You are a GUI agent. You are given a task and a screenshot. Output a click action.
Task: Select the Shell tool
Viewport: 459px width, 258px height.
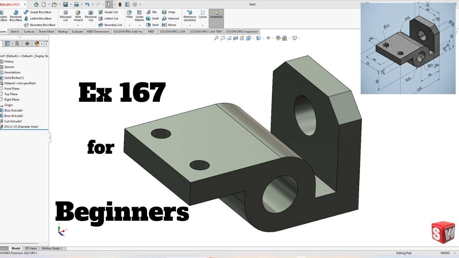click(x=153, y=25)
